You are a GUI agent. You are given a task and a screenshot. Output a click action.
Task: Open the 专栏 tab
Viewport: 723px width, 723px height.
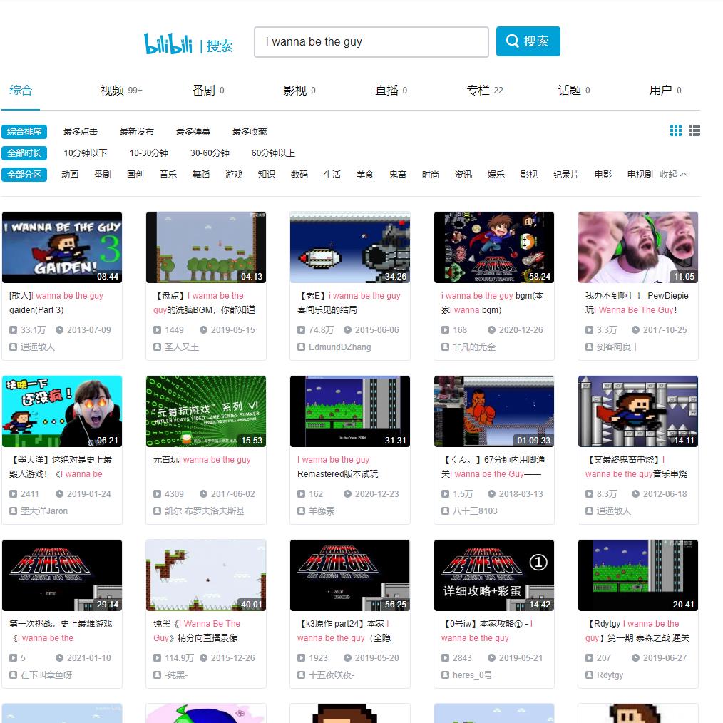pyautogui.click(x=485, y=91)
